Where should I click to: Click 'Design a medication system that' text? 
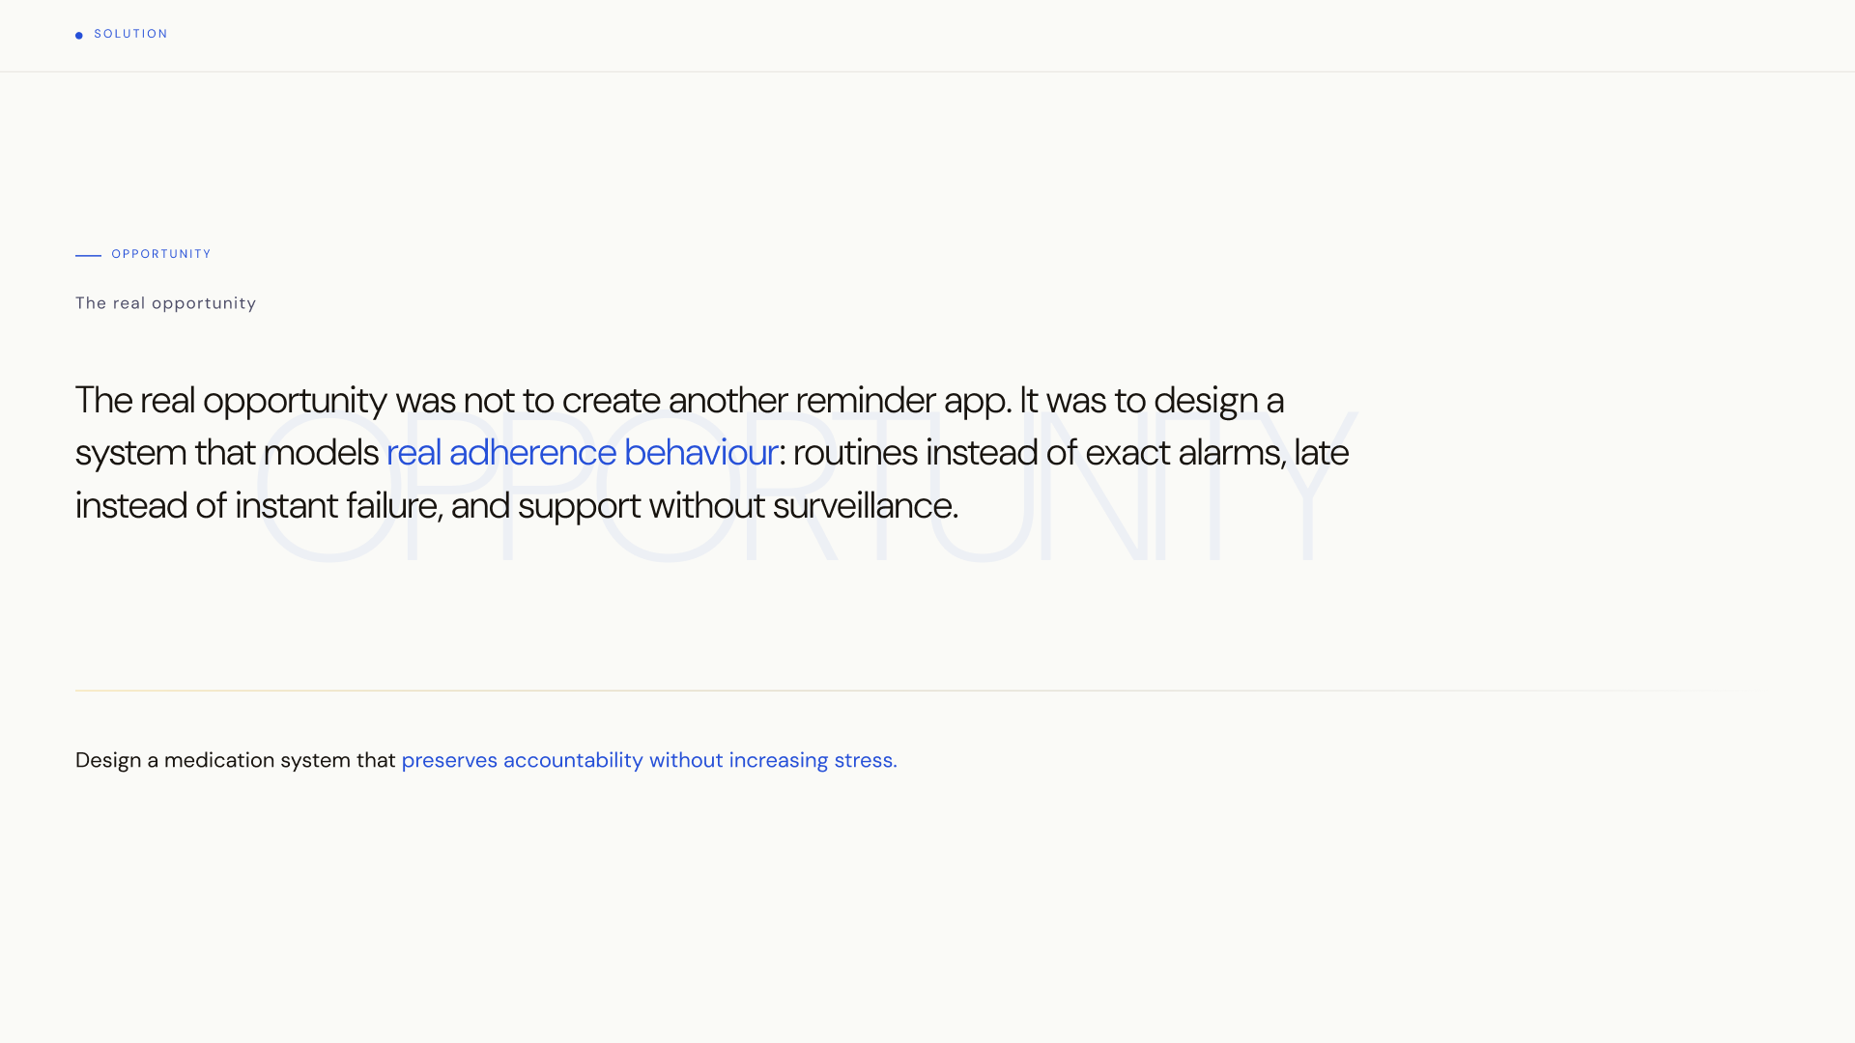[x=236, y=761]
